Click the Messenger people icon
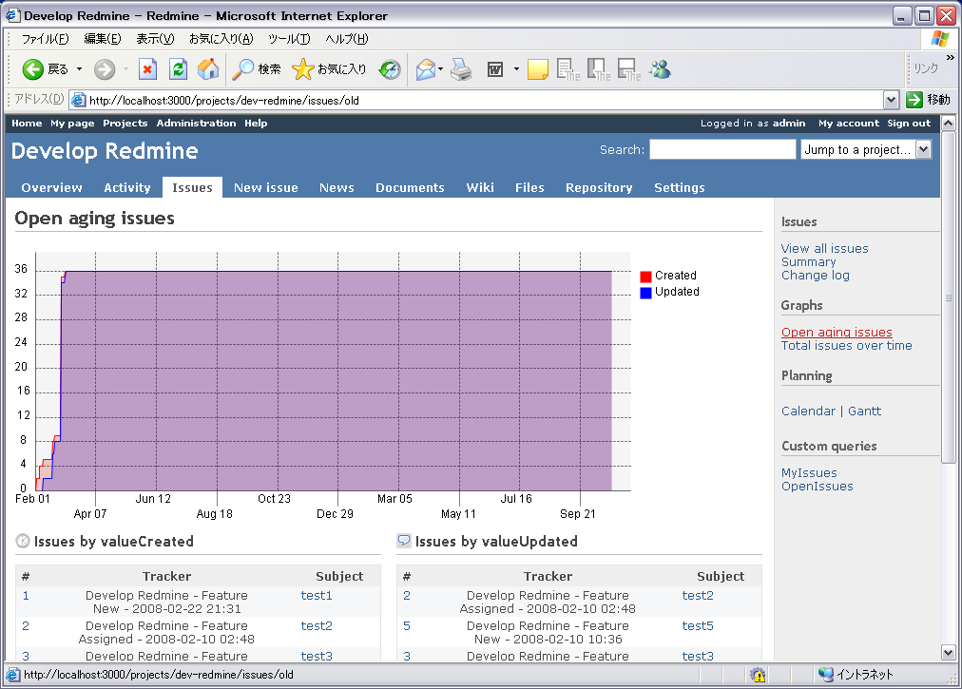Screen dimensions: 962x689 click(x=660, y=69)
